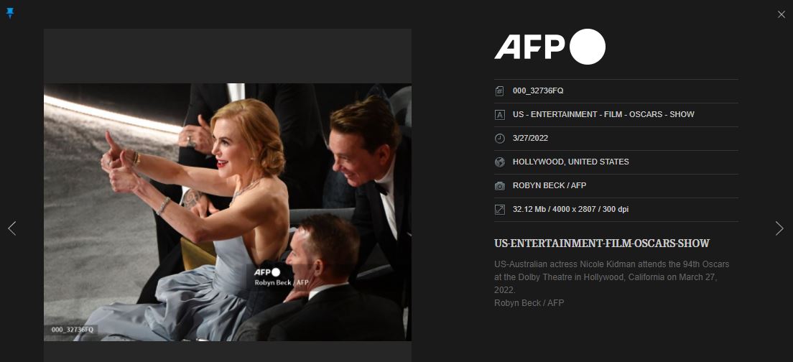Select the 000_32736FQ reference number text
The width and height of the screenshot is (793, 362).
pyautogui.click(x=538, y=91)
